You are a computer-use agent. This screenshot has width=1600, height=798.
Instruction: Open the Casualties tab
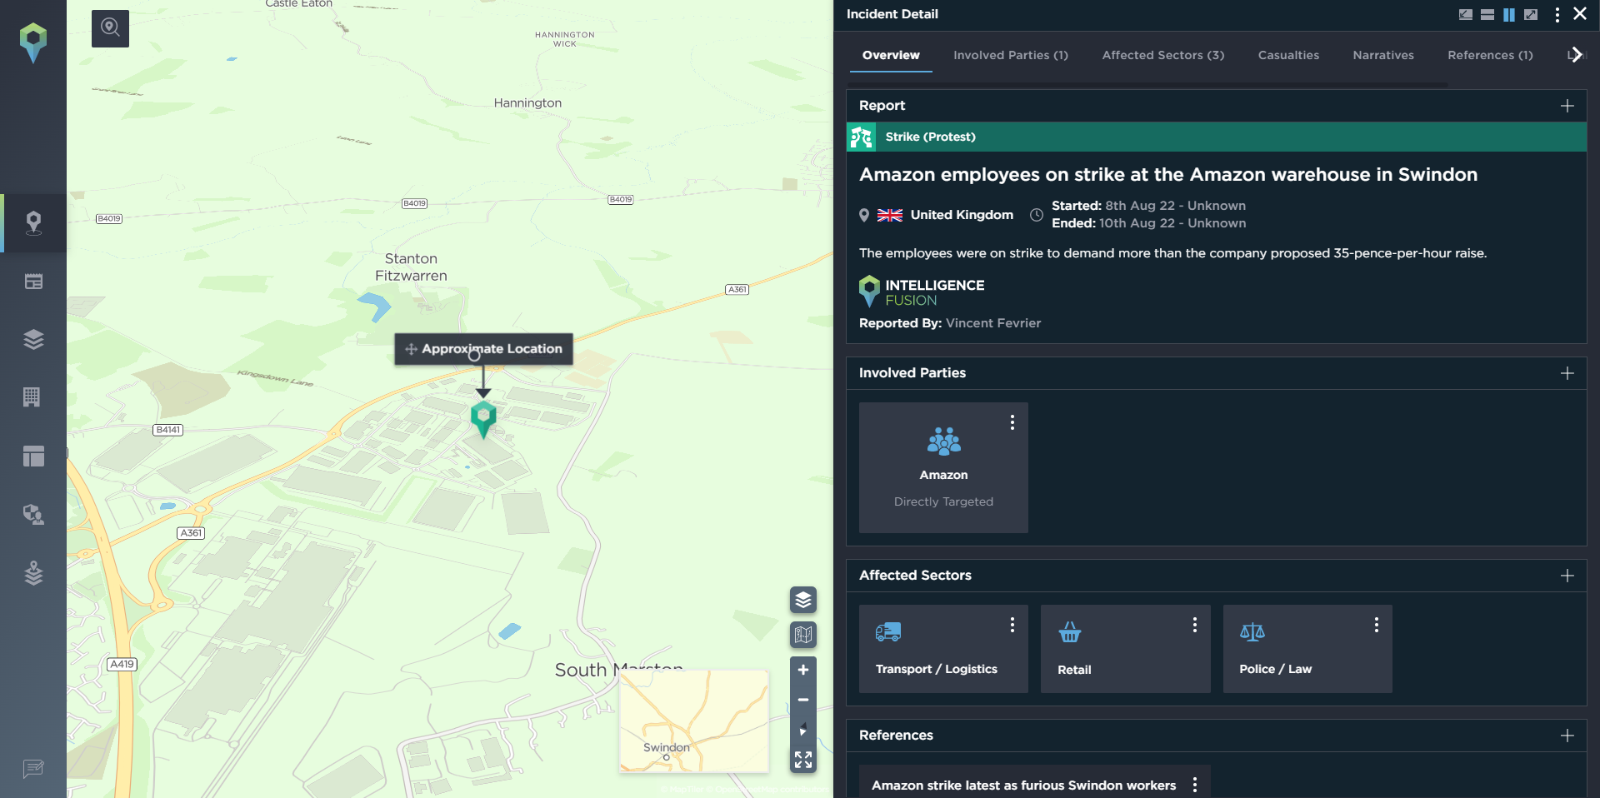(x=1288, y=55)
